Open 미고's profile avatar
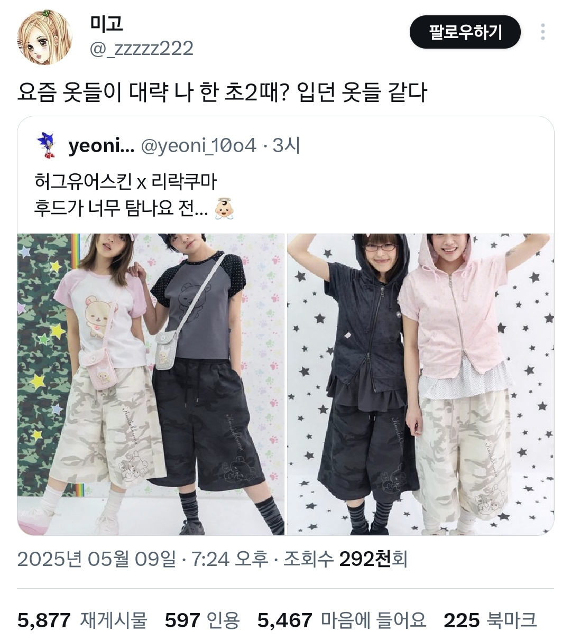 pos(45,35)
